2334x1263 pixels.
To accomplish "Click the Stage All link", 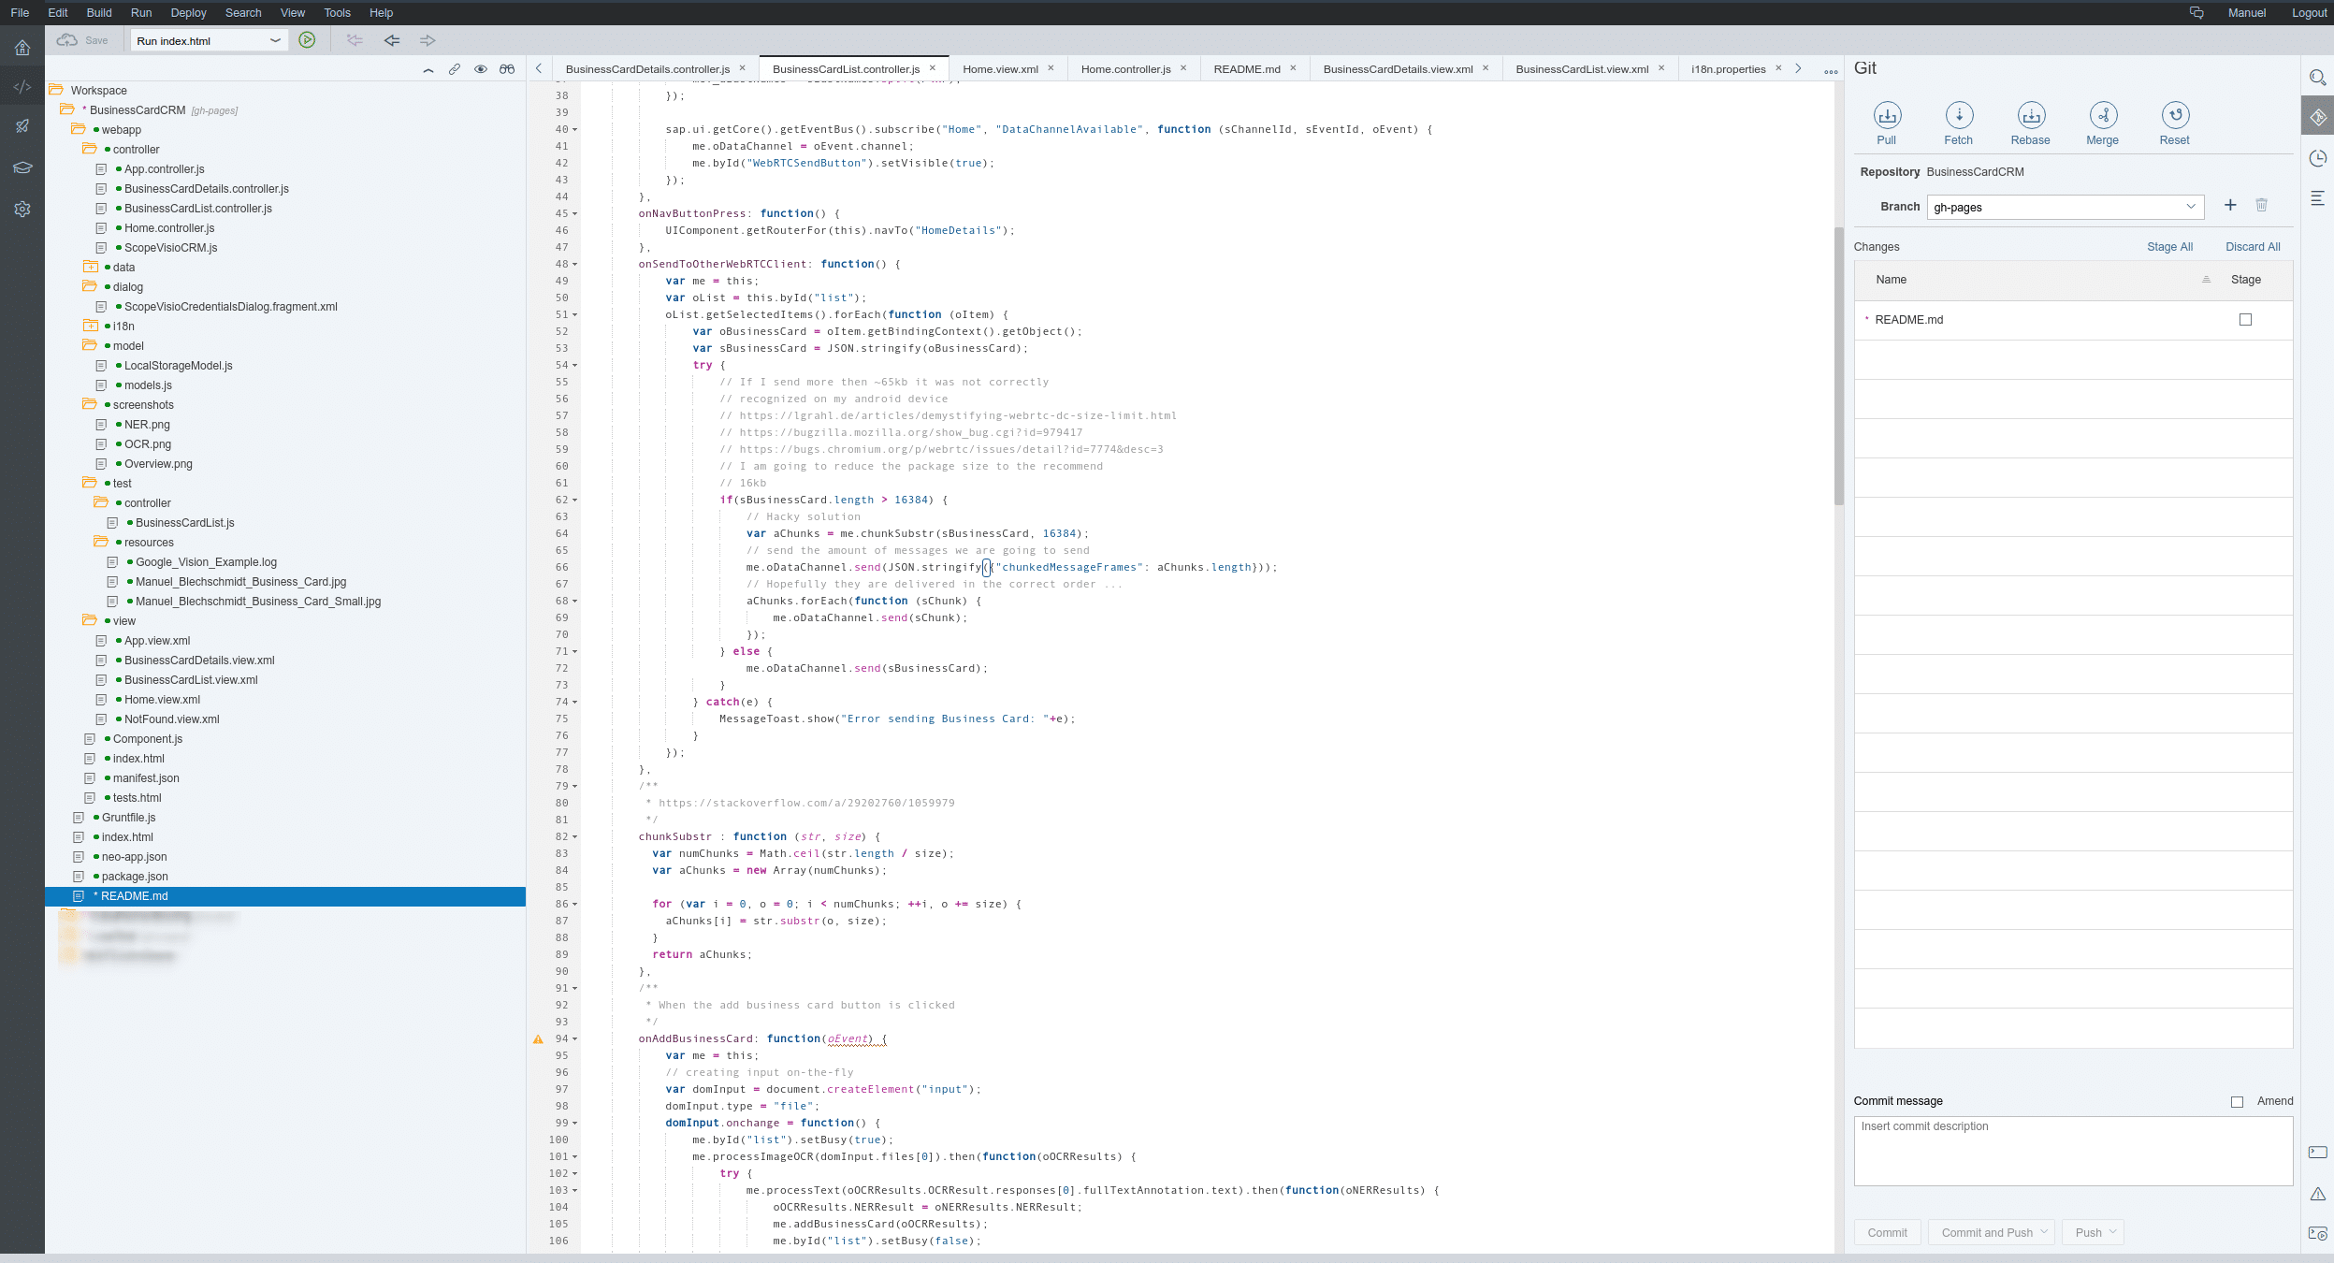I will pyautogui.click(x=2169, y=247).
